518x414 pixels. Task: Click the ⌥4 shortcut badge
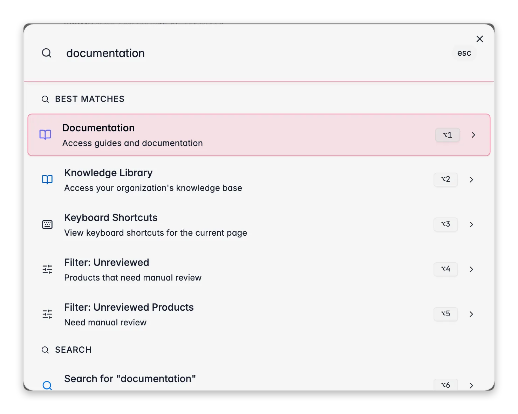(x=446, y=269)
